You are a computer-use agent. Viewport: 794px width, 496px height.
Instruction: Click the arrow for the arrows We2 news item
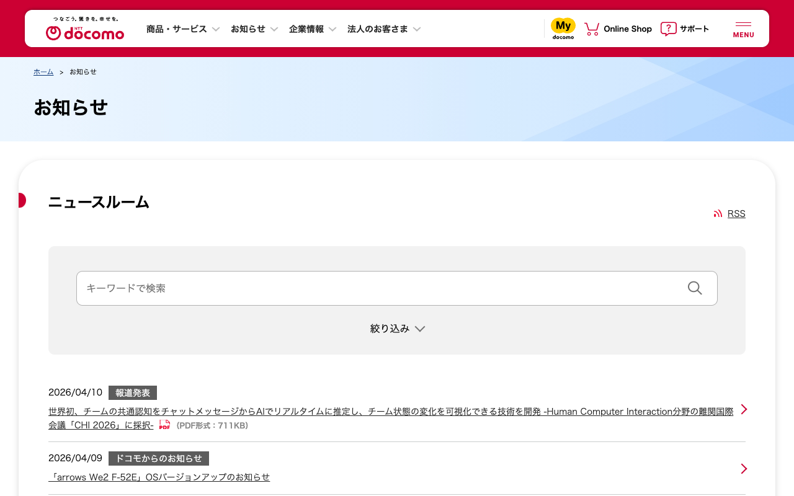click(x=744, y=469)
